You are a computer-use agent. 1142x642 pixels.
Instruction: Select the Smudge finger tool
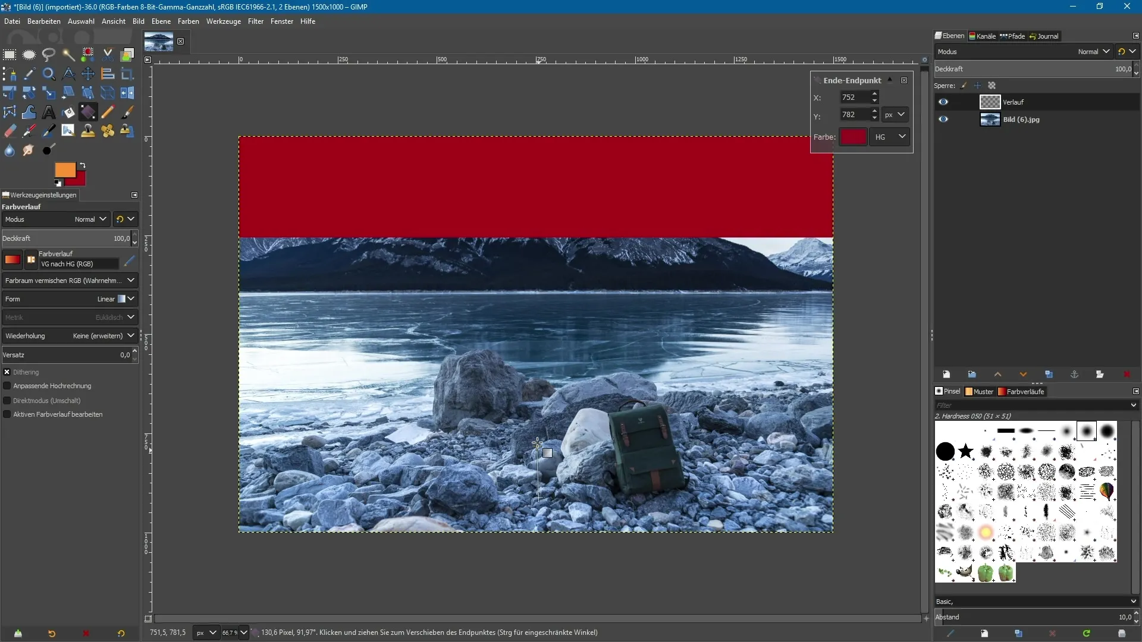29,150
